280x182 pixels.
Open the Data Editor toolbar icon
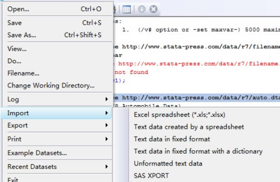[x=127, y=9]
